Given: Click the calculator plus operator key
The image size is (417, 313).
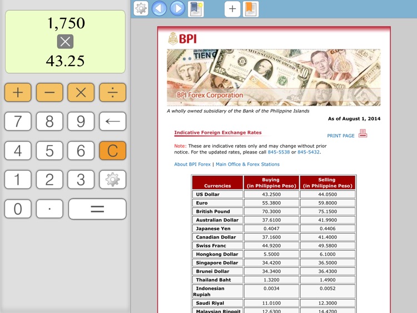Looking at the screenshot, I should 18,92.
